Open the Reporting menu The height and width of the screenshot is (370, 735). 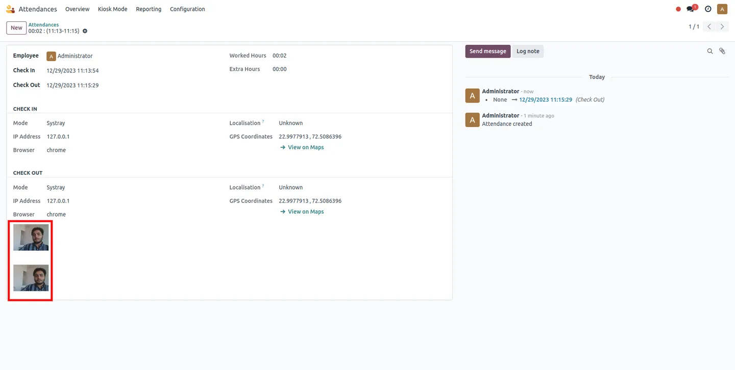point(149,9)
